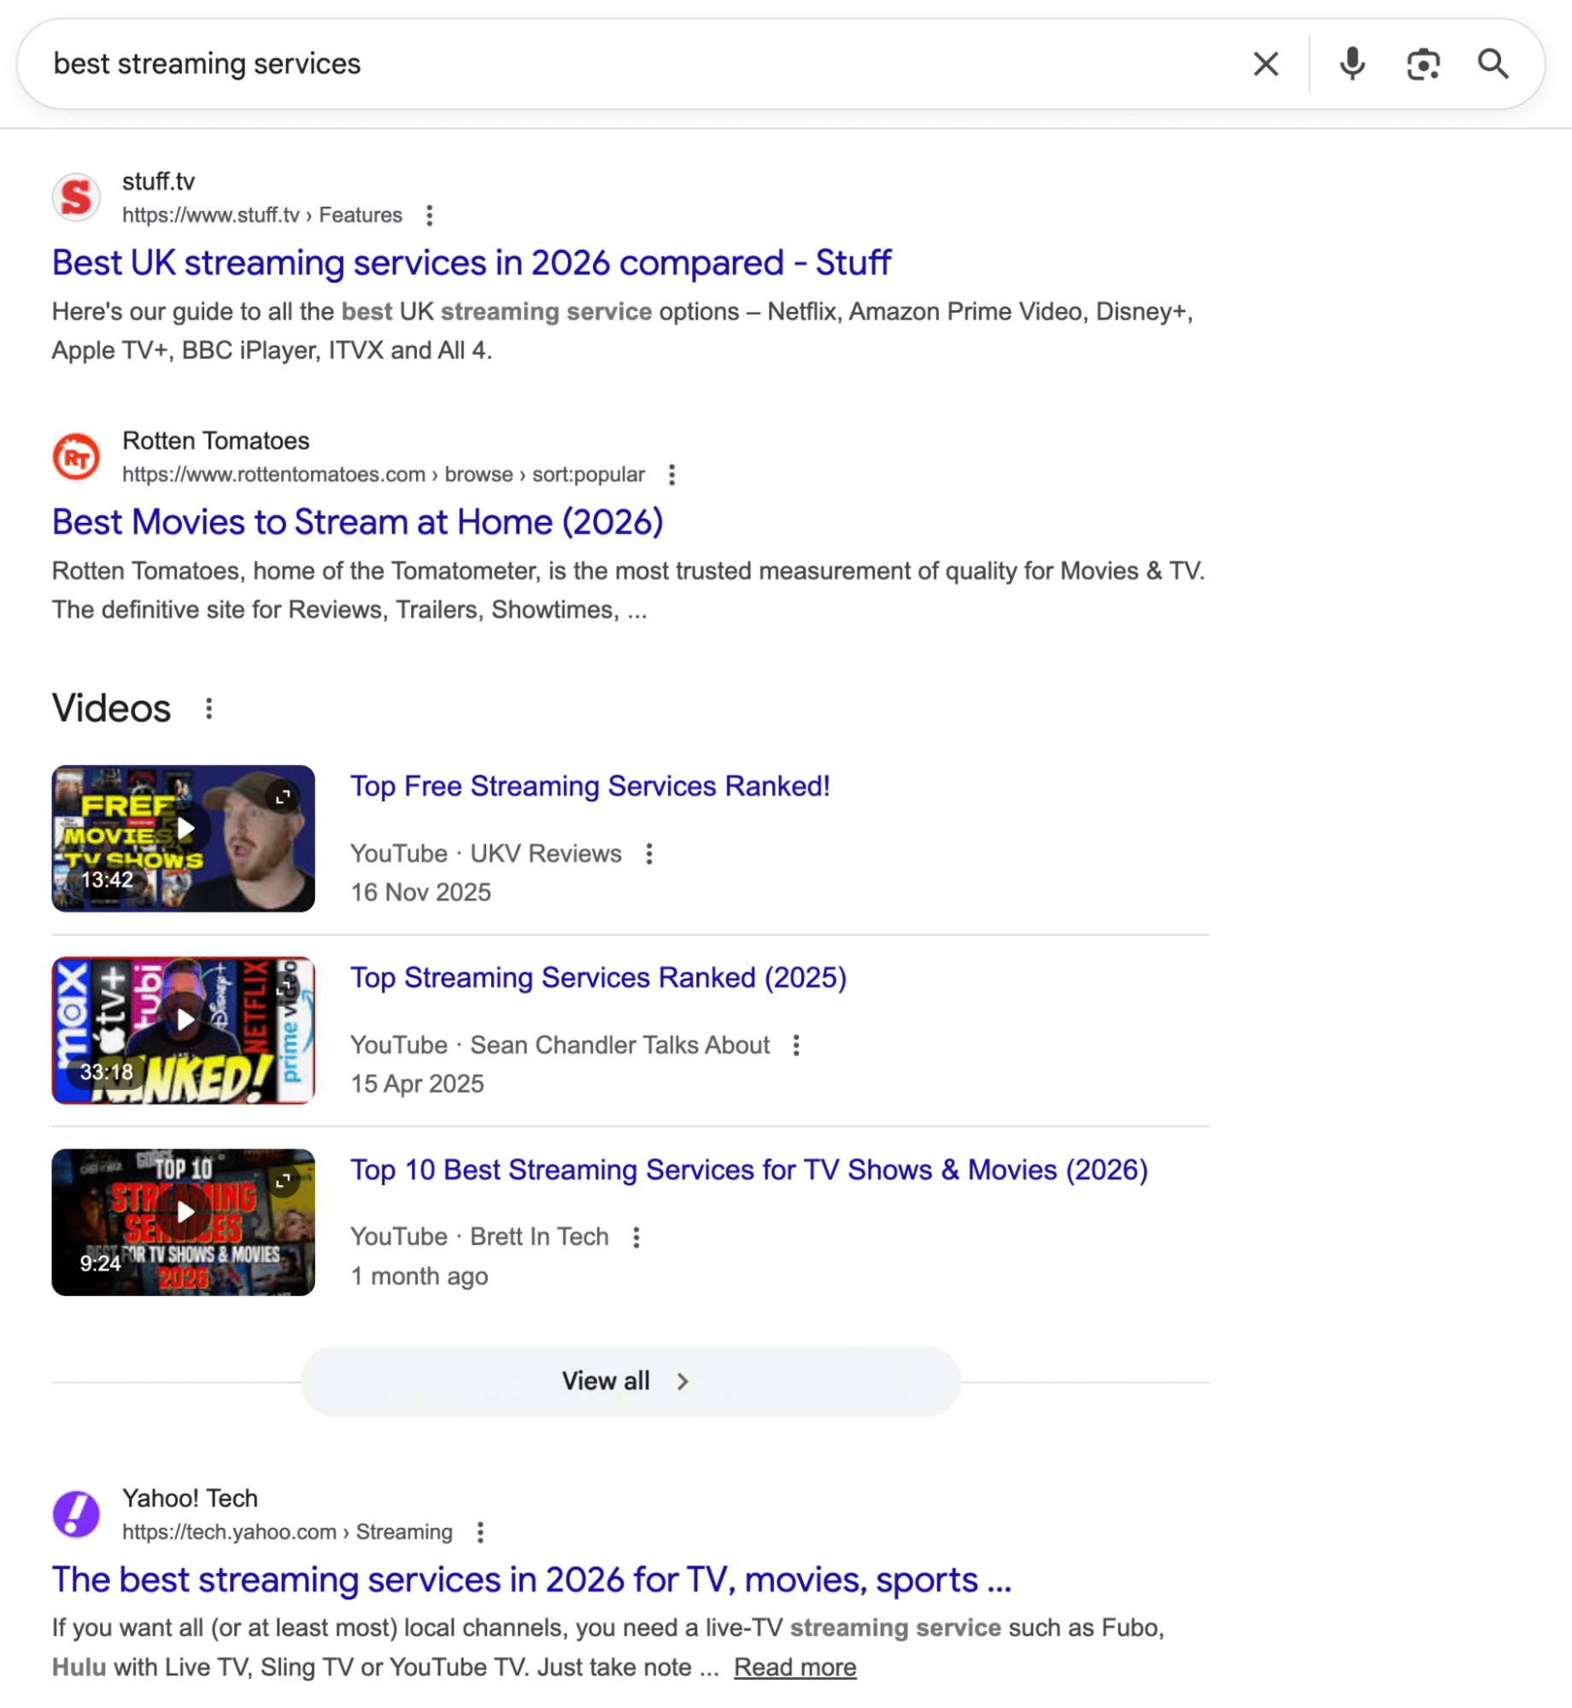The height and width of the screenshot is (1708, 1572).
Task: Play the Brett In Tech video thumbnail
Action: click(183, 1212)
